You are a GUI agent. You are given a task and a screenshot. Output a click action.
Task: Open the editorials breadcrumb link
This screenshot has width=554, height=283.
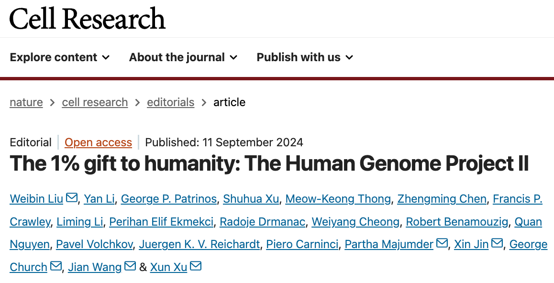click(x=170, y=102)
